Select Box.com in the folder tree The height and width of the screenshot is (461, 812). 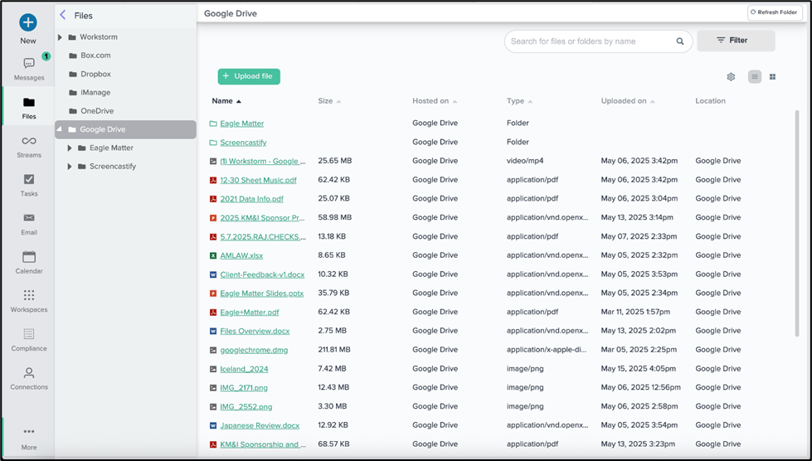95,56
